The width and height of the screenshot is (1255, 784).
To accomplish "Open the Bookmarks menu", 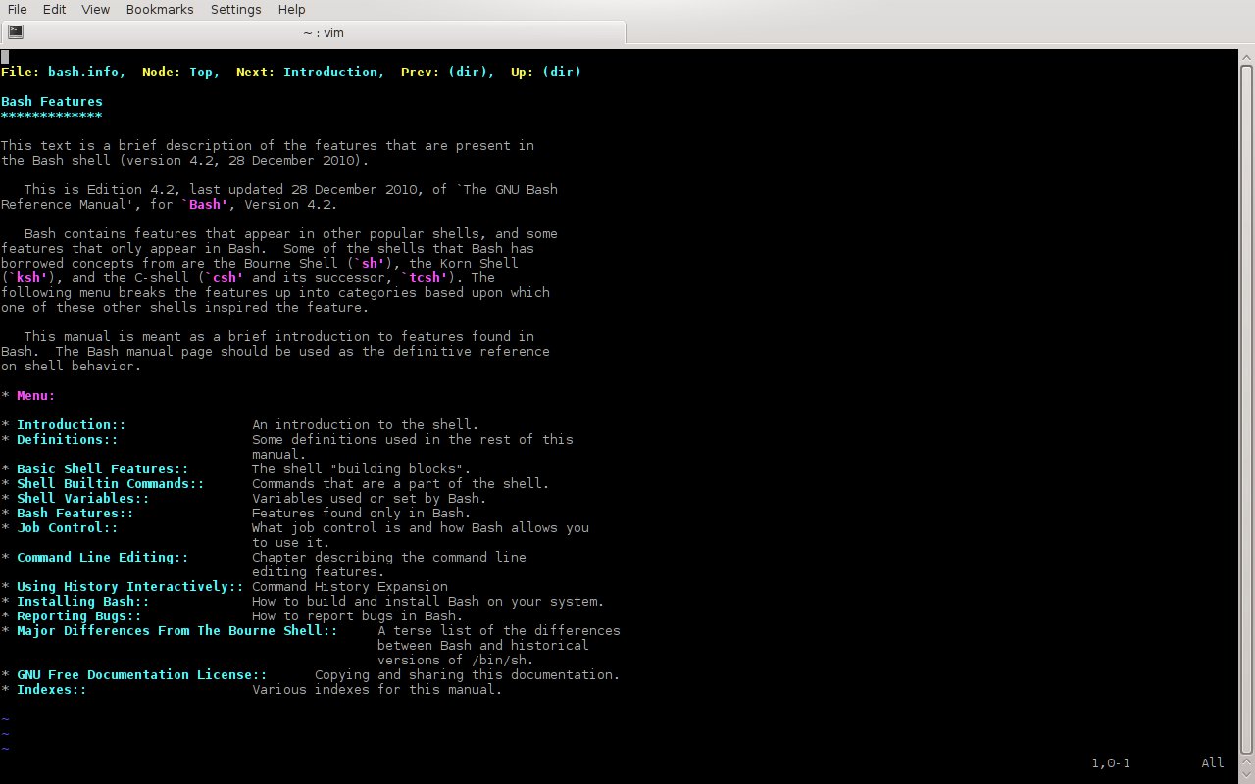I will pyautogui.click(x=161, y=9).
